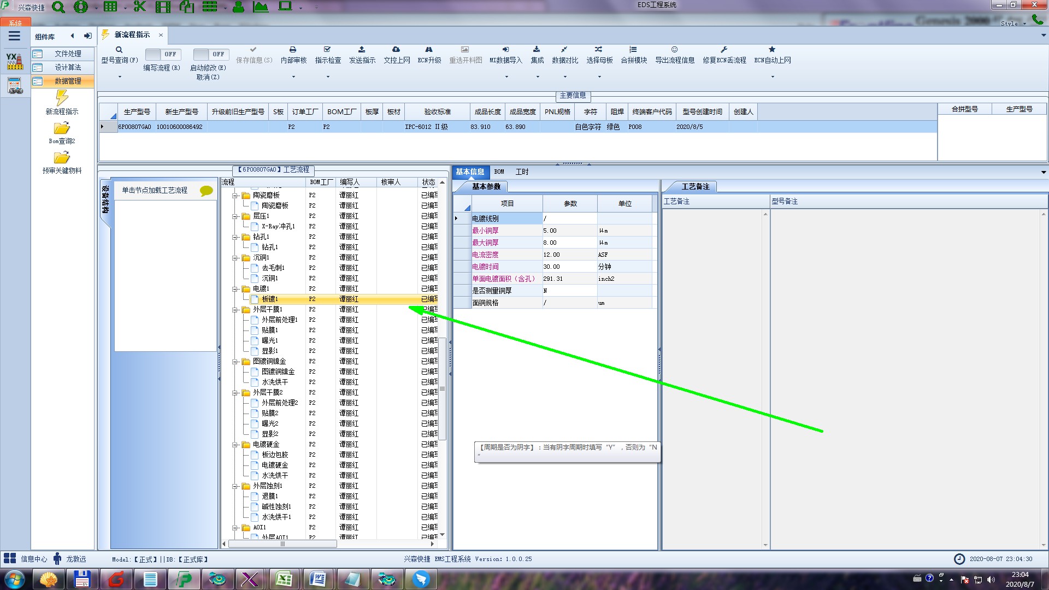
Task: Open the Bom查询2 folder icon
Action: click(62, 128)
